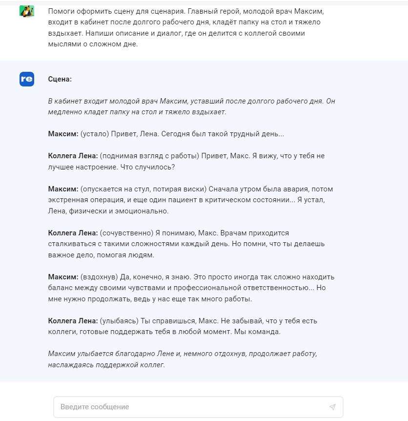Click the blue "re" assistant logo
The height and width of the screenshot is (421, 408).
27,79
